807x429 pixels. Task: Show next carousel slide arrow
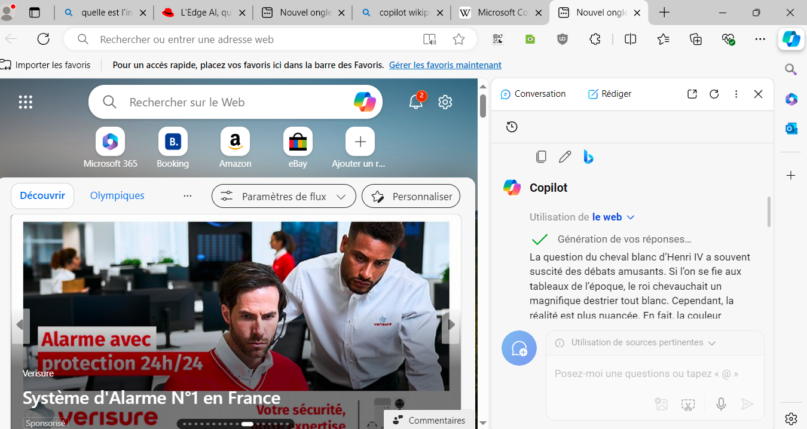pos(451,326)
